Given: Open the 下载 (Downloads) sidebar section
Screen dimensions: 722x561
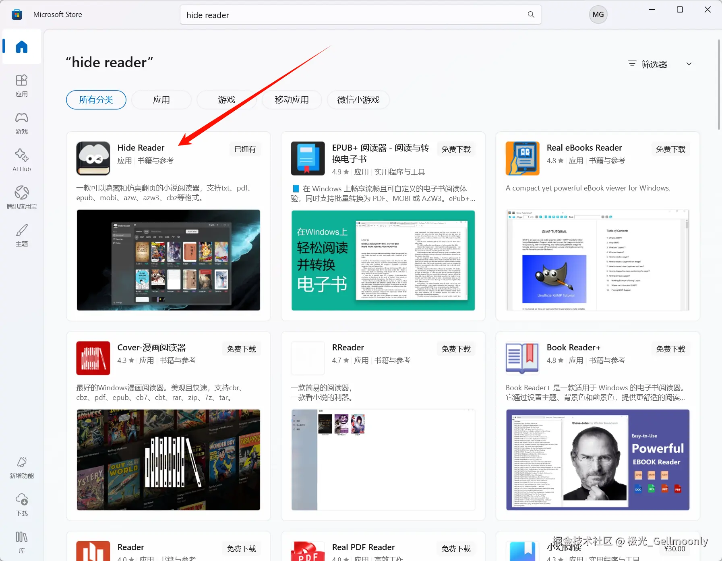Looking at the screenshot, I should coord(22,505).
